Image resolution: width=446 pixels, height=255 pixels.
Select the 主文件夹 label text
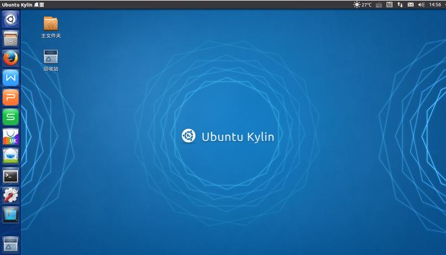(51, 35)
